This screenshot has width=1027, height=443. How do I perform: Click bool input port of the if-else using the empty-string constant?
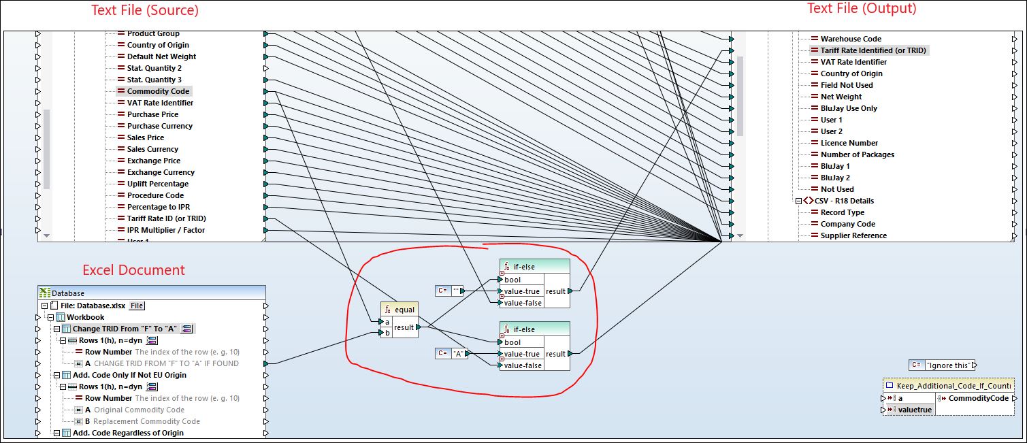coord(500,280)
